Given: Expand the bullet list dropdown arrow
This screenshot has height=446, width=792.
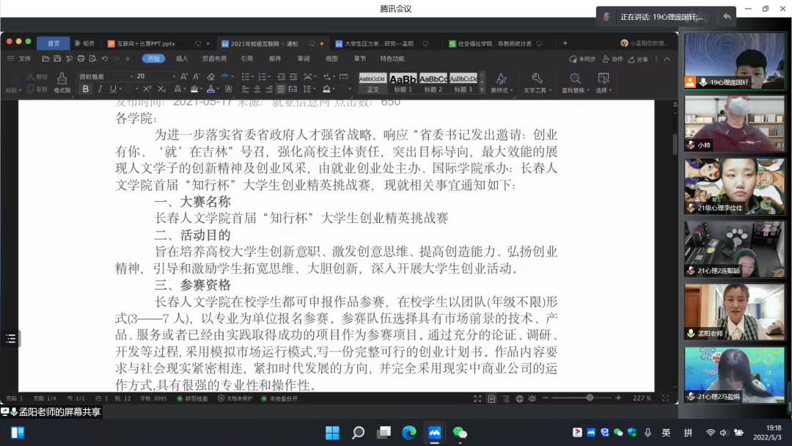Looking at the screenshot, I should click(252, 77).
